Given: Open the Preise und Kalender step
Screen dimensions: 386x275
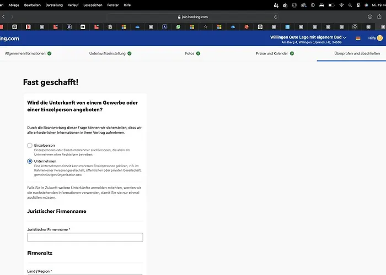Looking at the screenshot, I should click(x=275, y=53).
